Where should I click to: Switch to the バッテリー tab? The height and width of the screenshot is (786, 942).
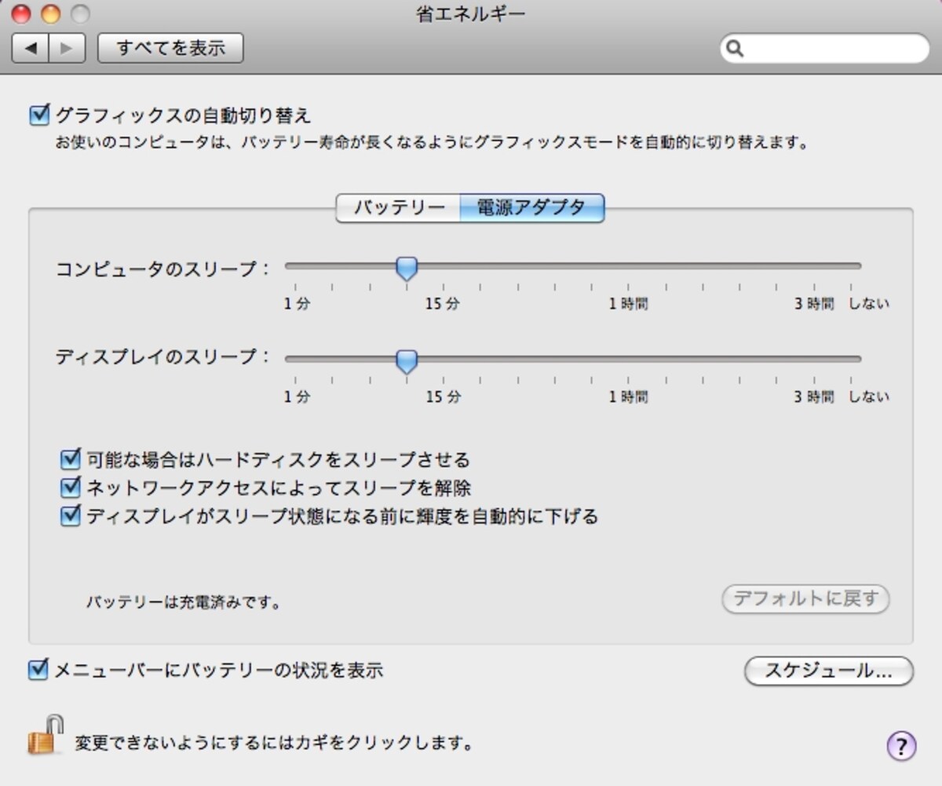click(398, 208)
